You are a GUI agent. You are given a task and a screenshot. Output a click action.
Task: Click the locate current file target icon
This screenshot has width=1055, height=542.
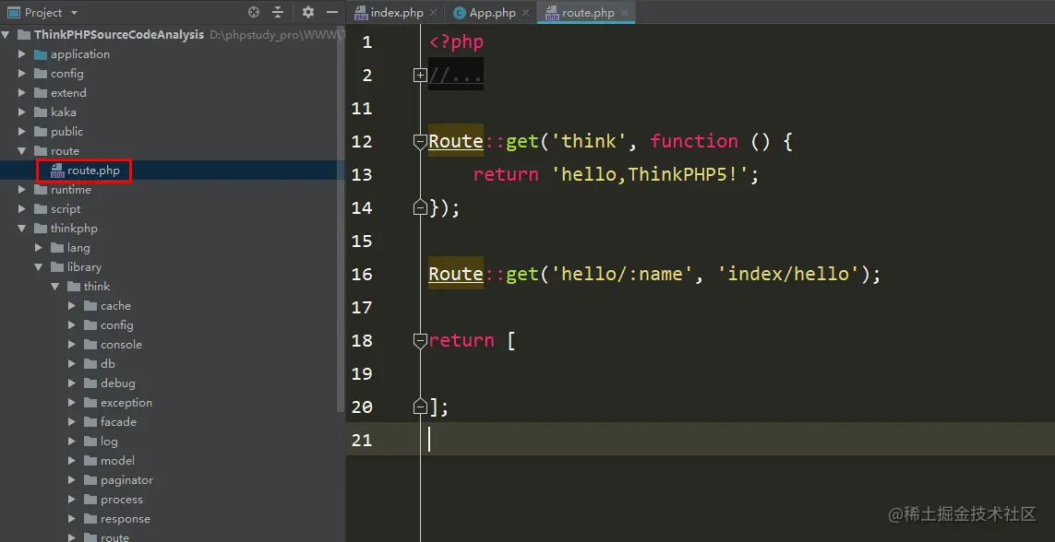254,12
